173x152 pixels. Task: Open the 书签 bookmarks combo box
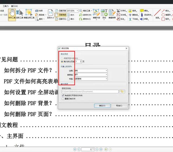click(91, 79)
